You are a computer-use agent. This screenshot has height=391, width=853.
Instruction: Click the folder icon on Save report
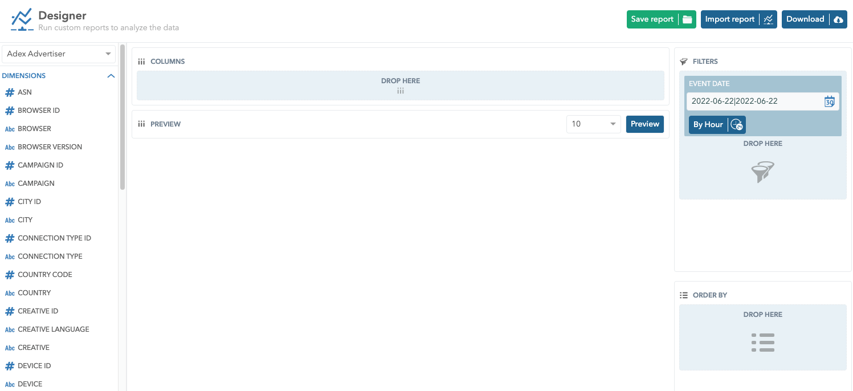coord(688,19)
